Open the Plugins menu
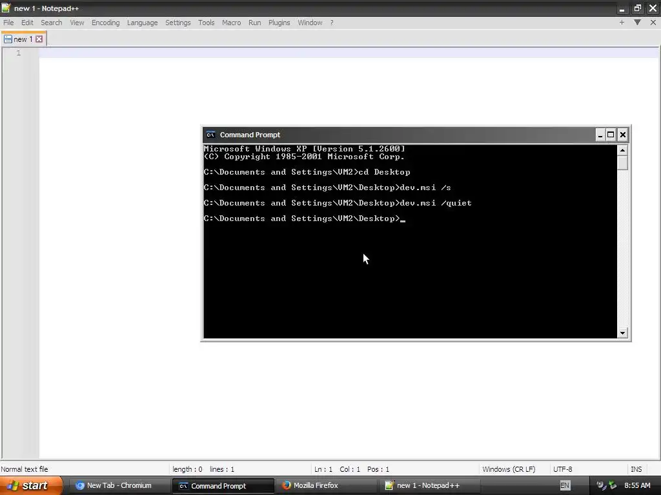 point(279,23)
